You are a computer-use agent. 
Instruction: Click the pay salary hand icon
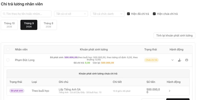(x=179, y=60)
